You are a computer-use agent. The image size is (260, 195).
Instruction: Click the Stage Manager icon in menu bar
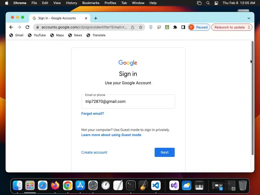pos(199,3)
